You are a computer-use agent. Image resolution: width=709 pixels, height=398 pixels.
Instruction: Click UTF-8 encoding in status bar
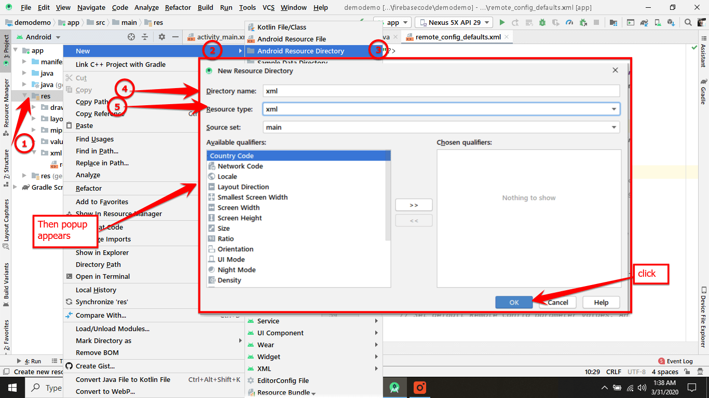coord(636,372)
